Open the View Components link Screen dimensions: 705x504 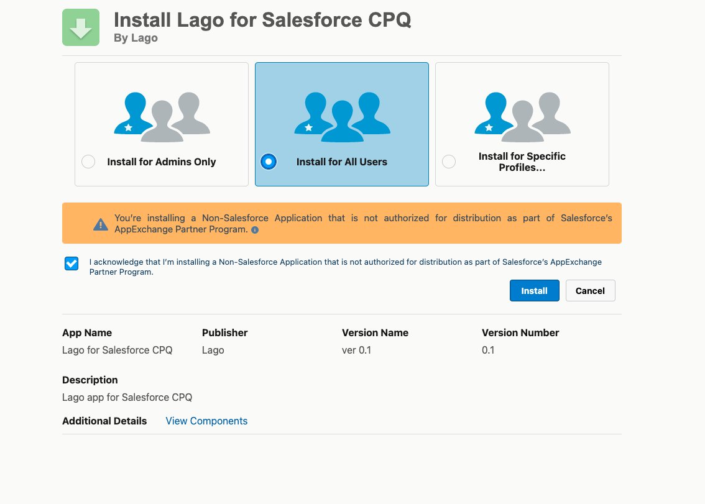[x=206, y=421]
